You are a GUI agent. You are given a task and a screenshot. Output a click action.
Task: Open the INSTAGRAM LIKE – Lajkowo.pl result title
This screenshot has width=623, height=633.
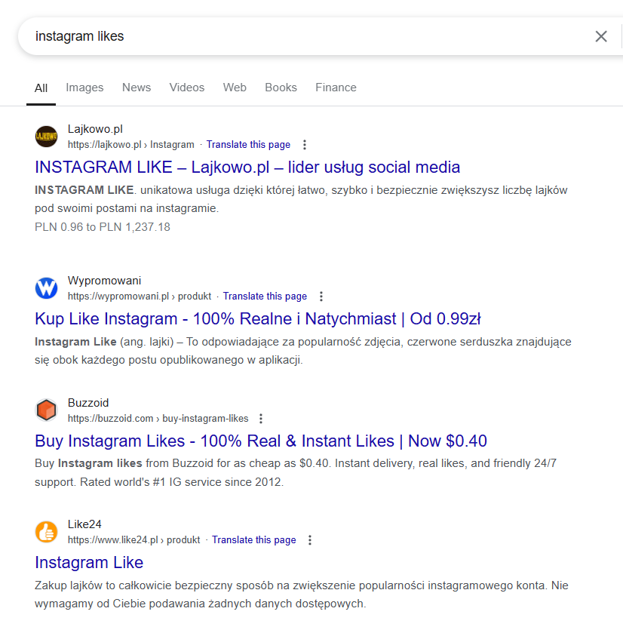(247, 167)
